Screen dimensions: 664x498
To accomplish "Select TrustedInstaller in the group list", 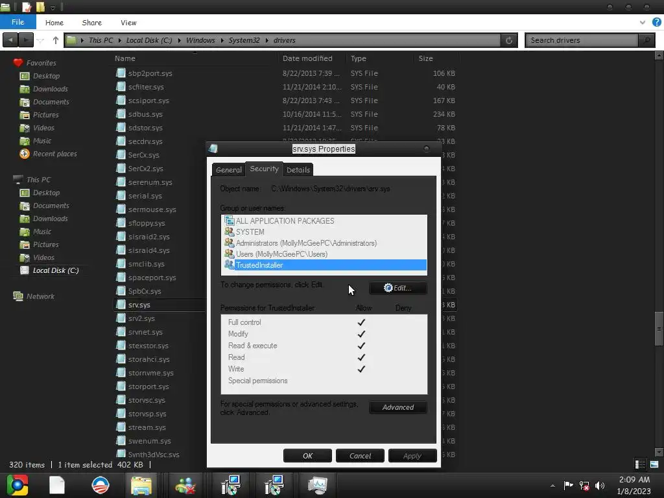I will (x=324, y=265).
